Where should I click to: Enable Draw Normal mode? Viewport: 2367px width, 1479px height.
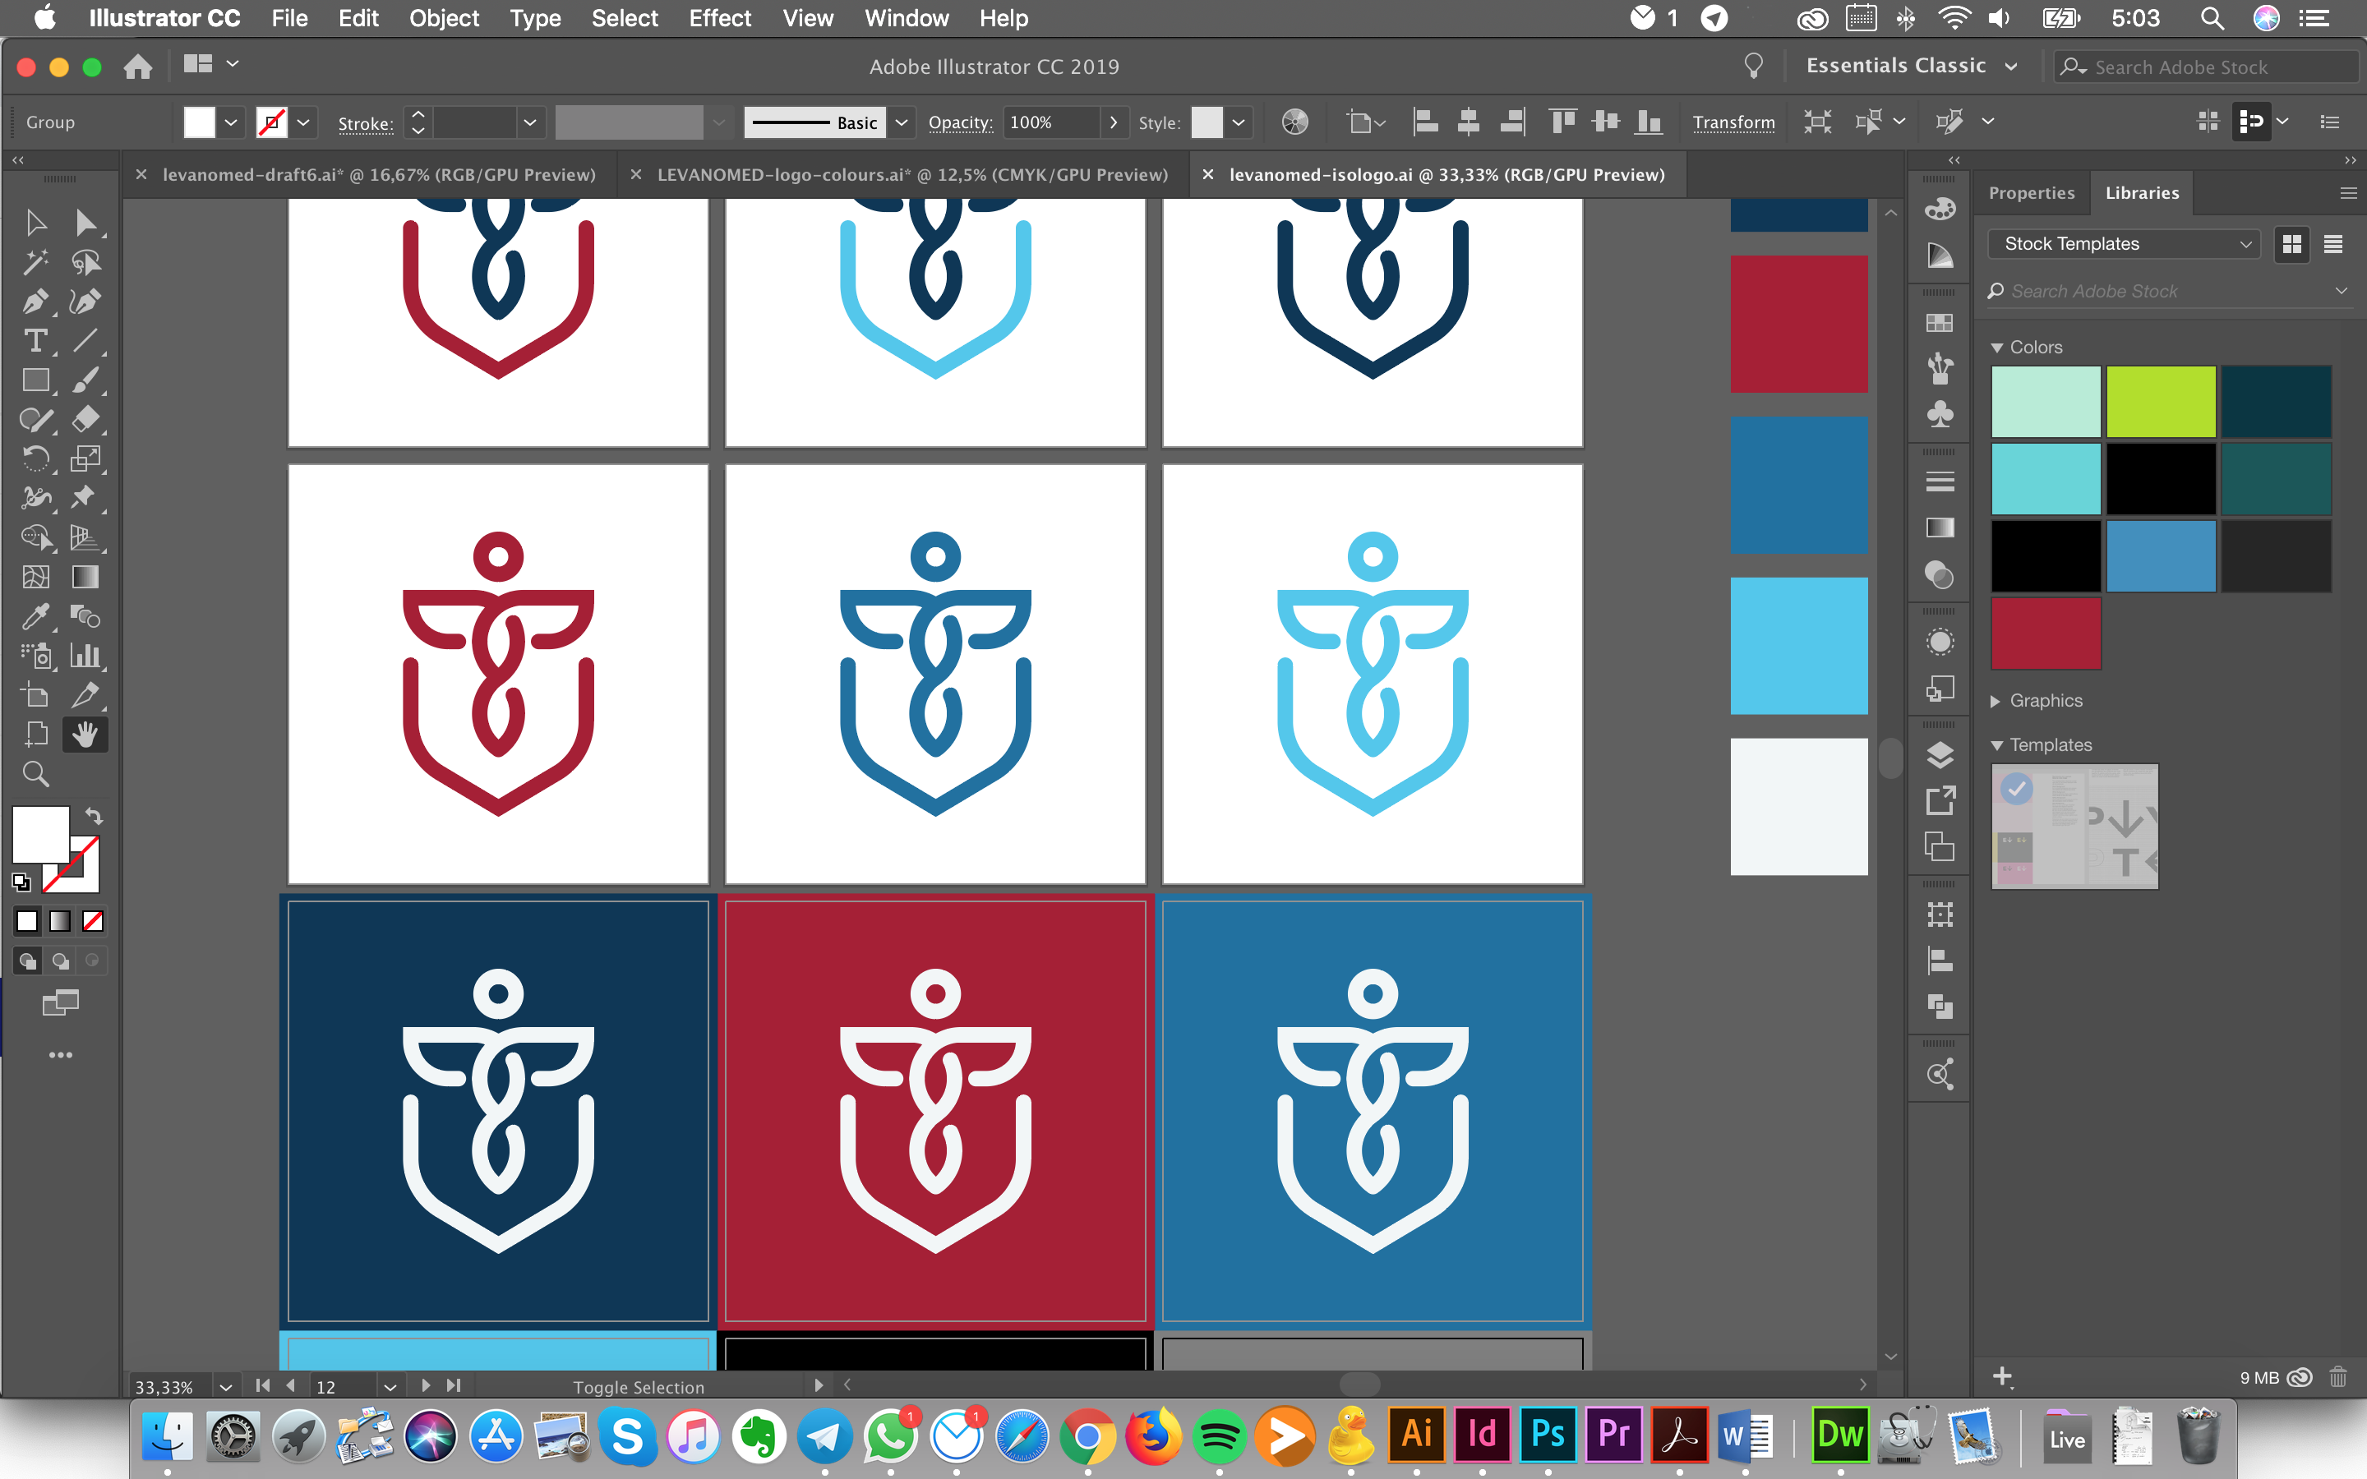(27, 961)
